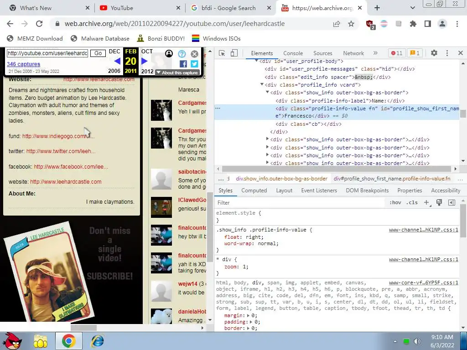Open Angry Birds from the taskbar

(13, 341)
